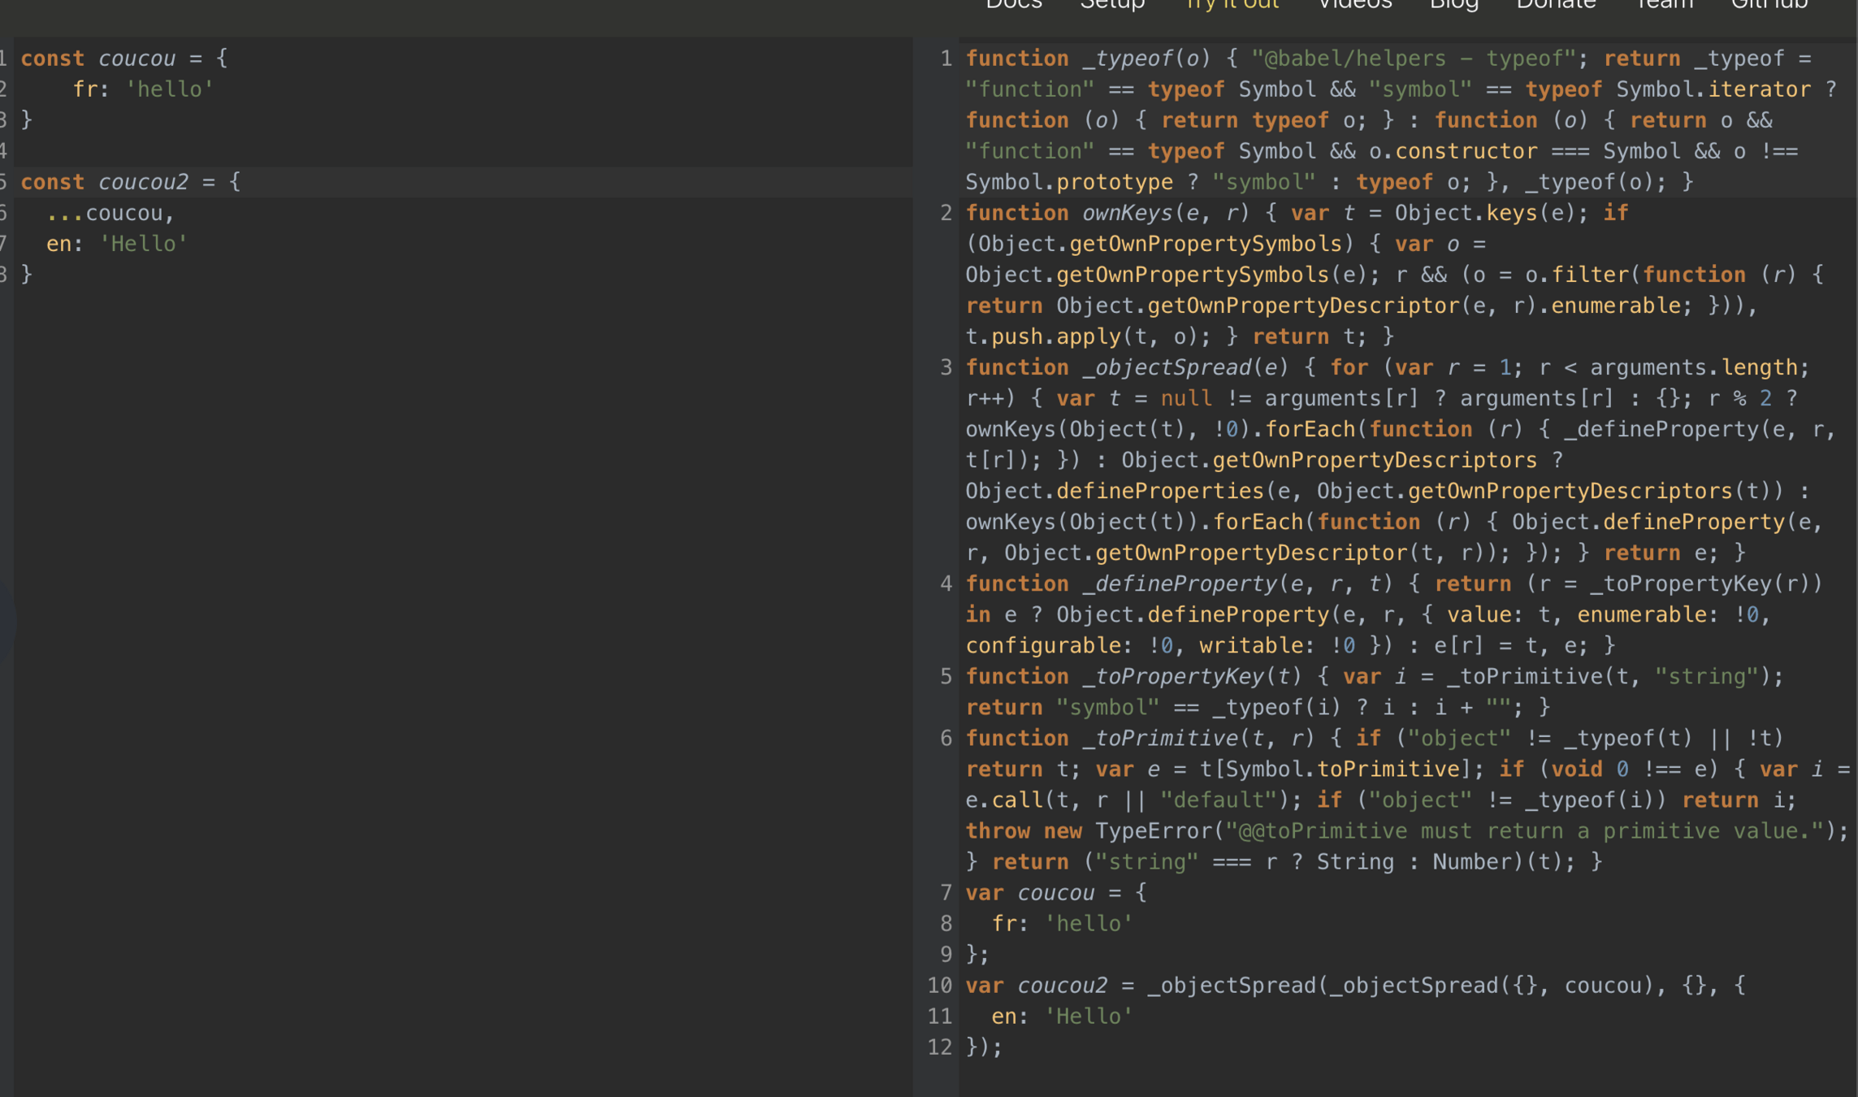This screenshot has height=1097, width=1858.
Task: Open the Blog link in header
Action: tap(1453, 5)
